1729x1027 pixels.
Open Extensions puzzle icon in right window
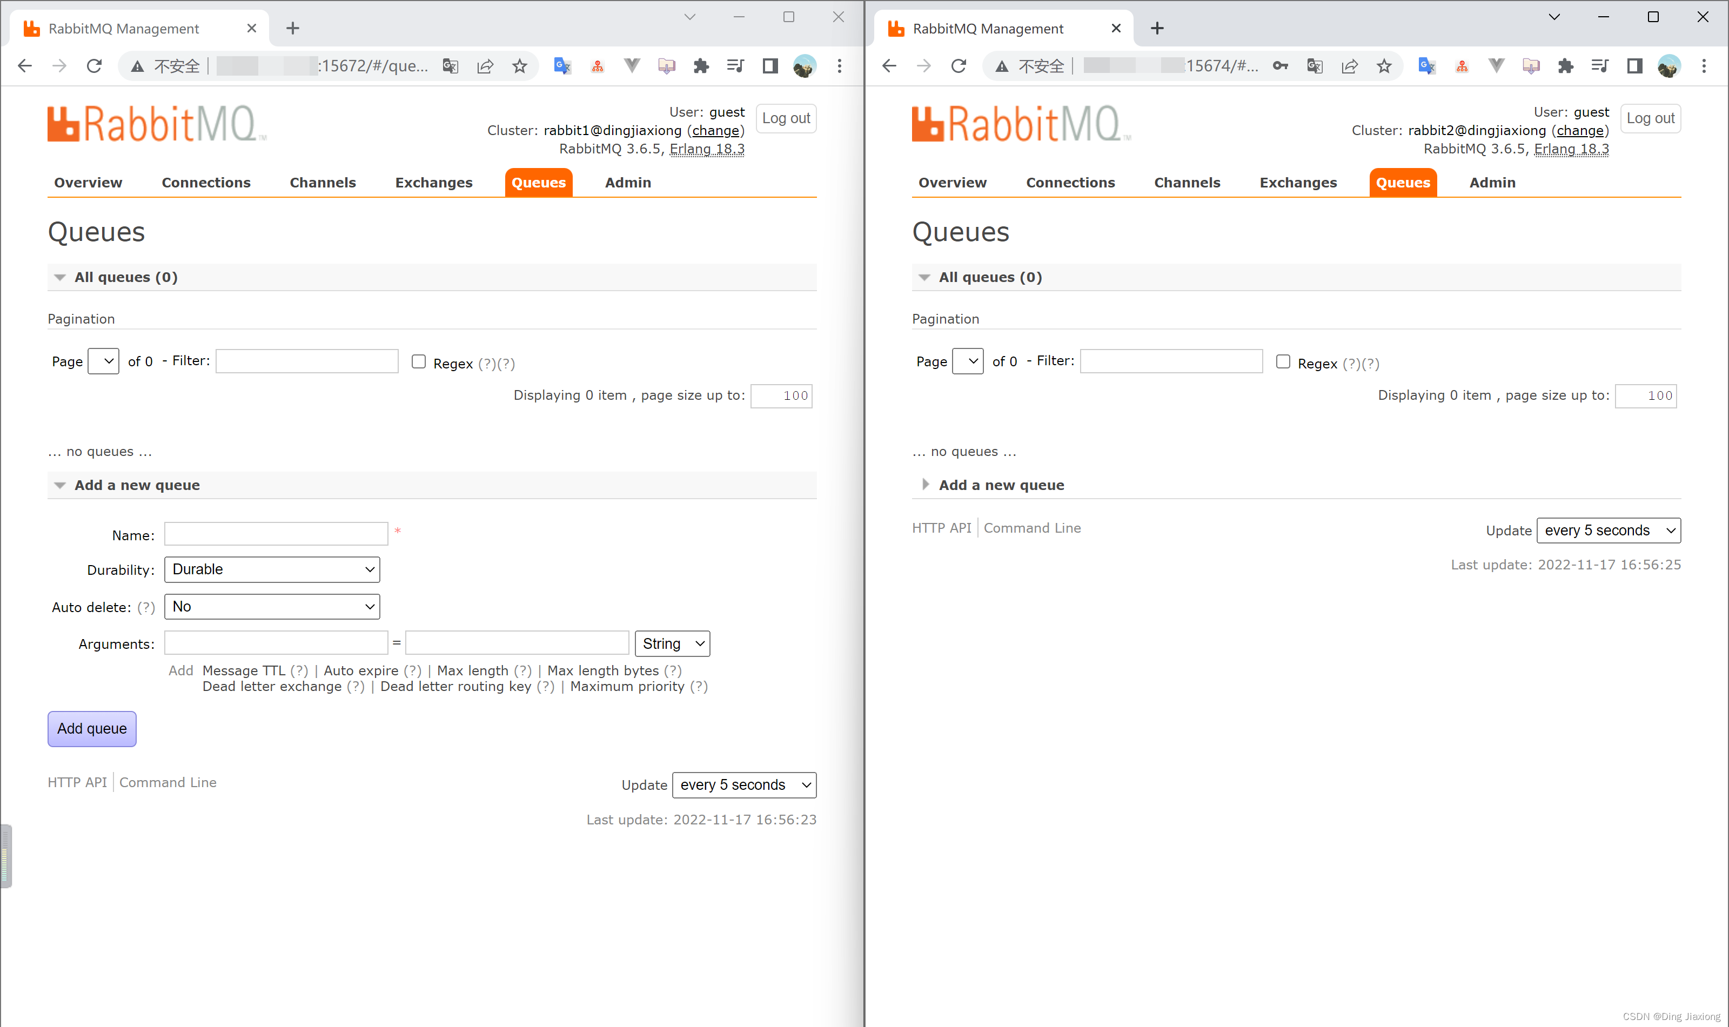tap(1566, 66)
